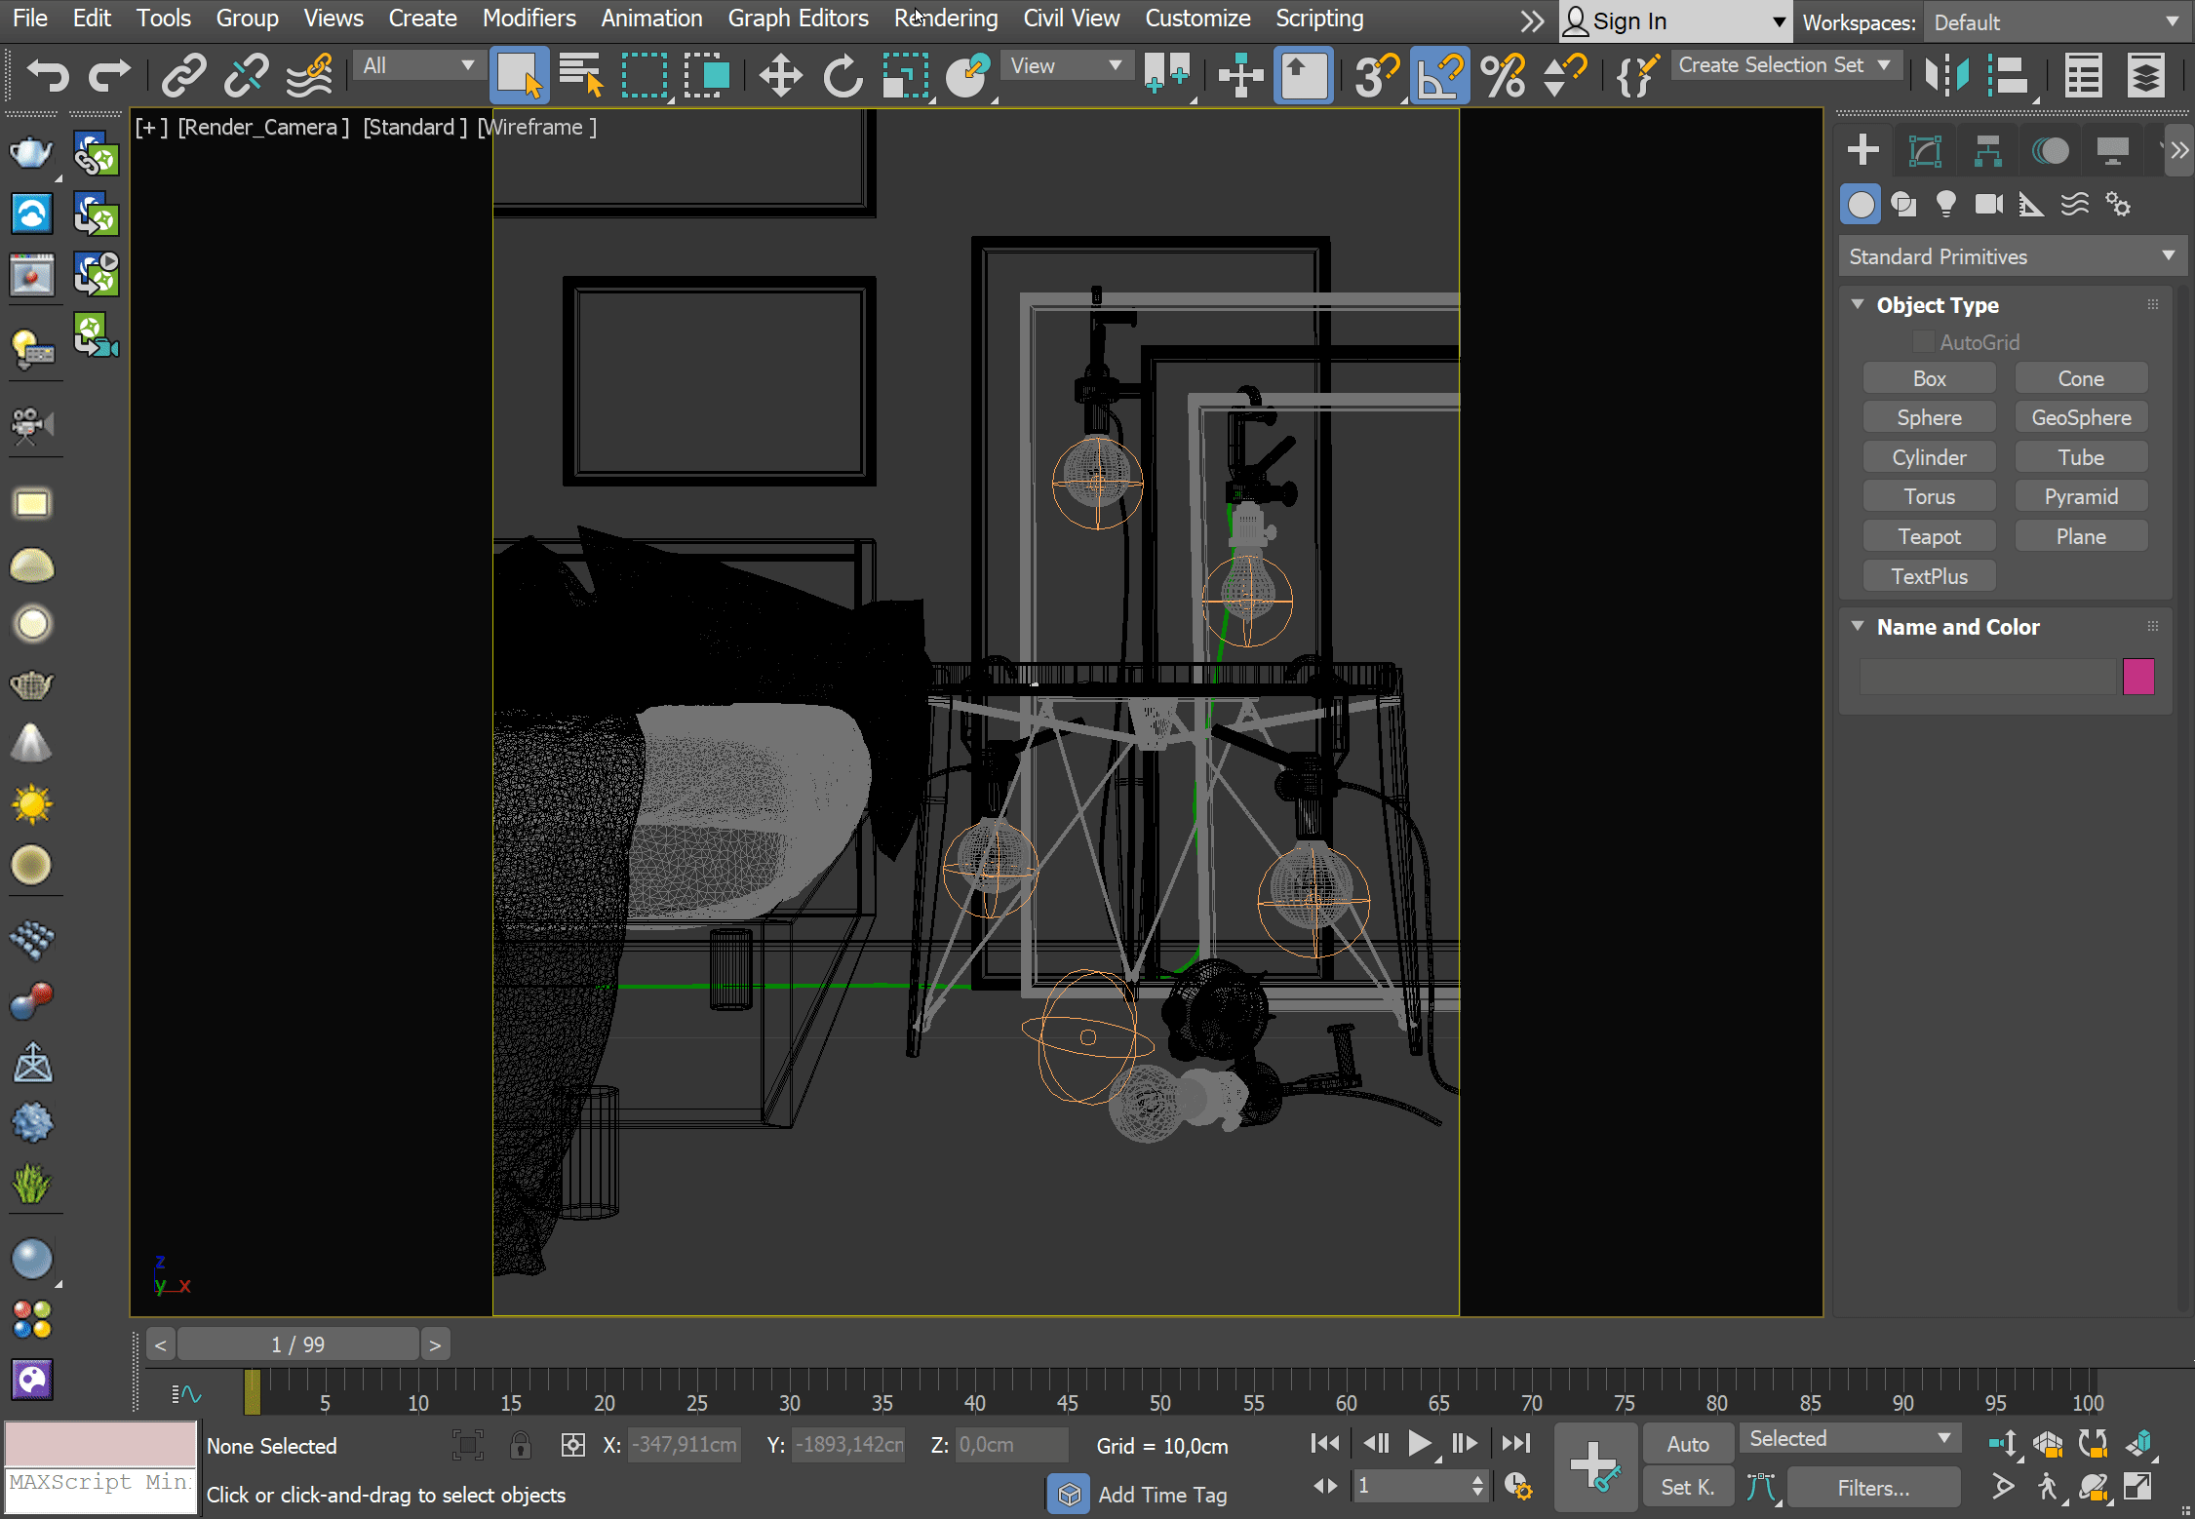Activate the Select and Rotate tool
This screenshot has height=1519, width=2195.
[x=842, y=75]
